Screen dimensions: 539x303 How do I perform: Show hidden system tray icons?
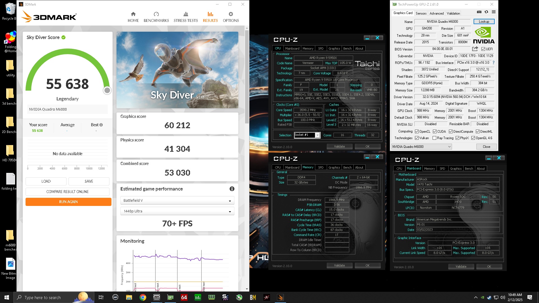[476, 297]
